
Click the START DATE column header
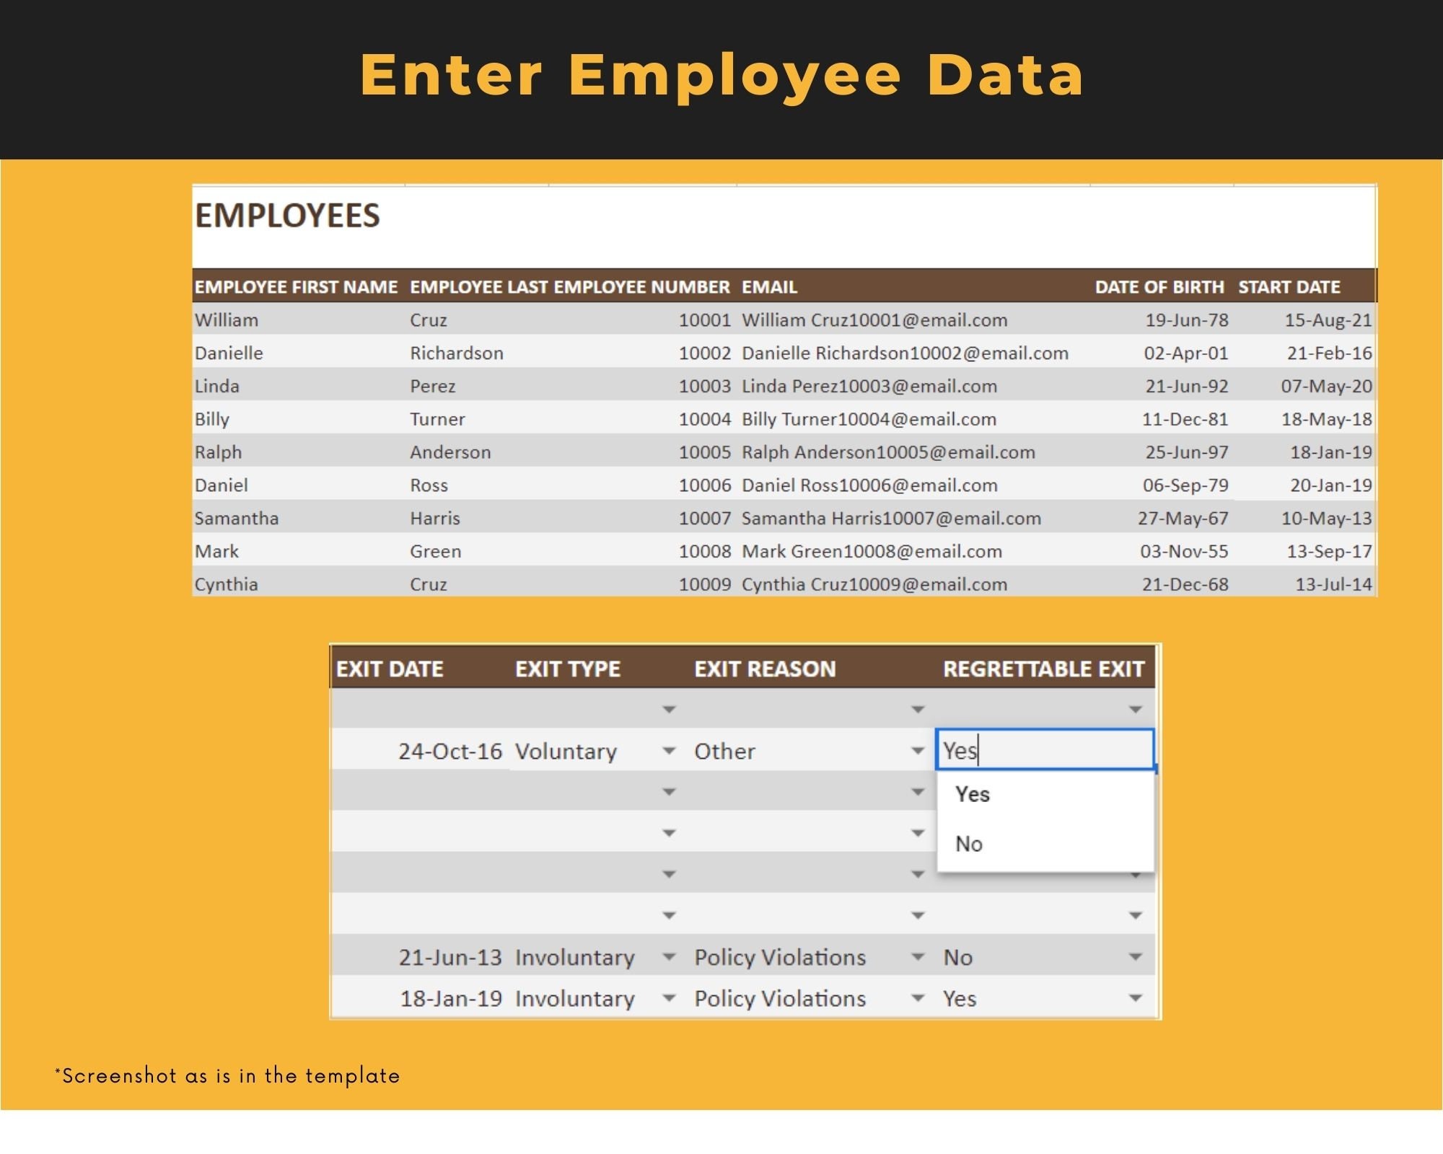pos(1289,287)
